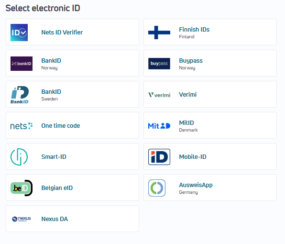
Task: Click the AusweisApp green circle icon
Action: point(157,188)
